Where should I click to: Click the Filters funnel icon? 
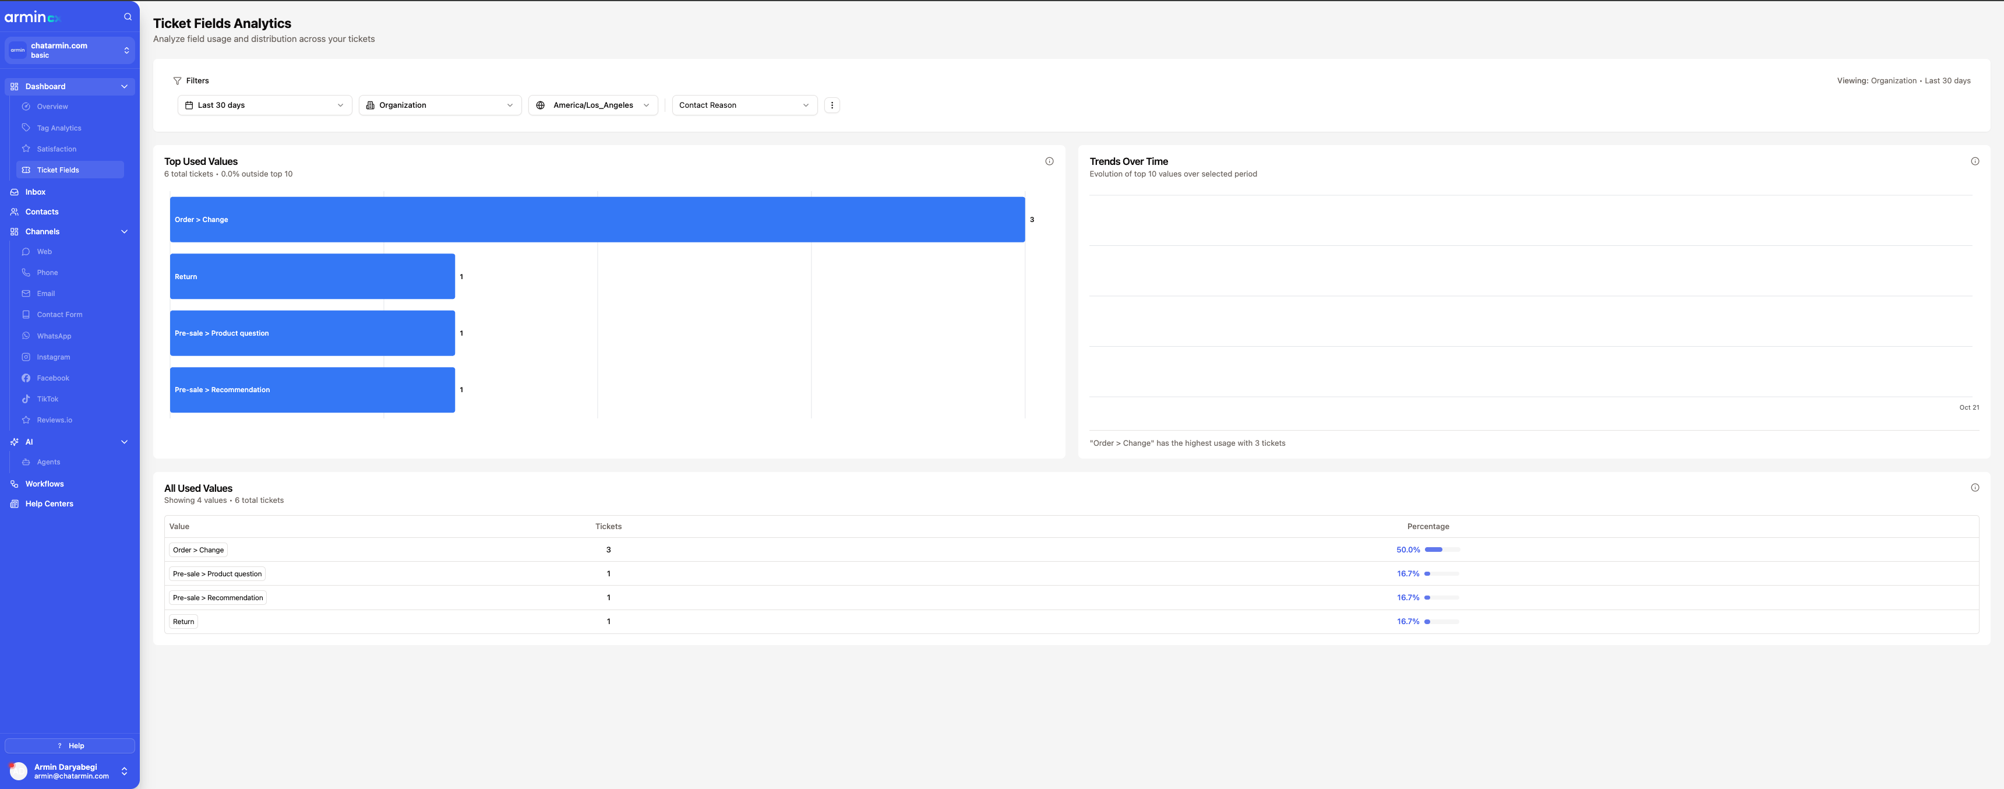pyautogui.click(x=177, y=80)
